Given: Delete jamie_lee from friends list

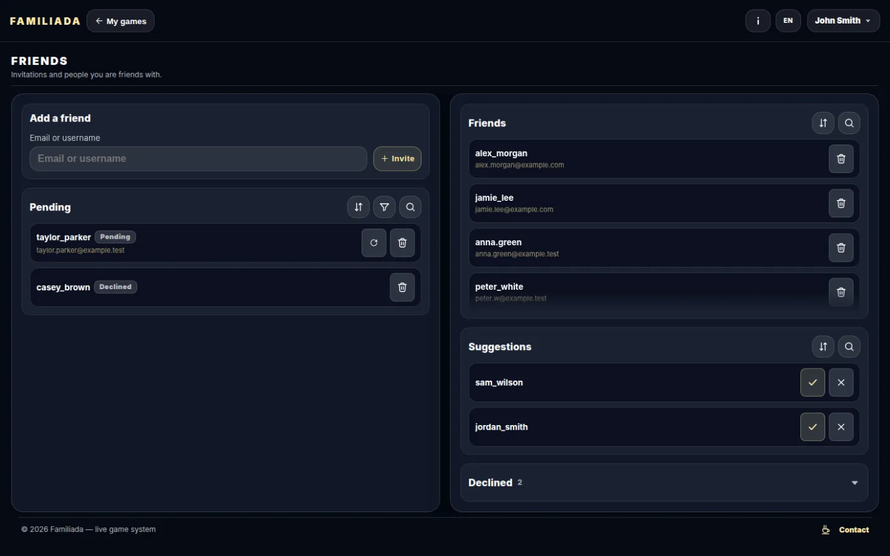Looking at the screenshot, I should 841,203.
